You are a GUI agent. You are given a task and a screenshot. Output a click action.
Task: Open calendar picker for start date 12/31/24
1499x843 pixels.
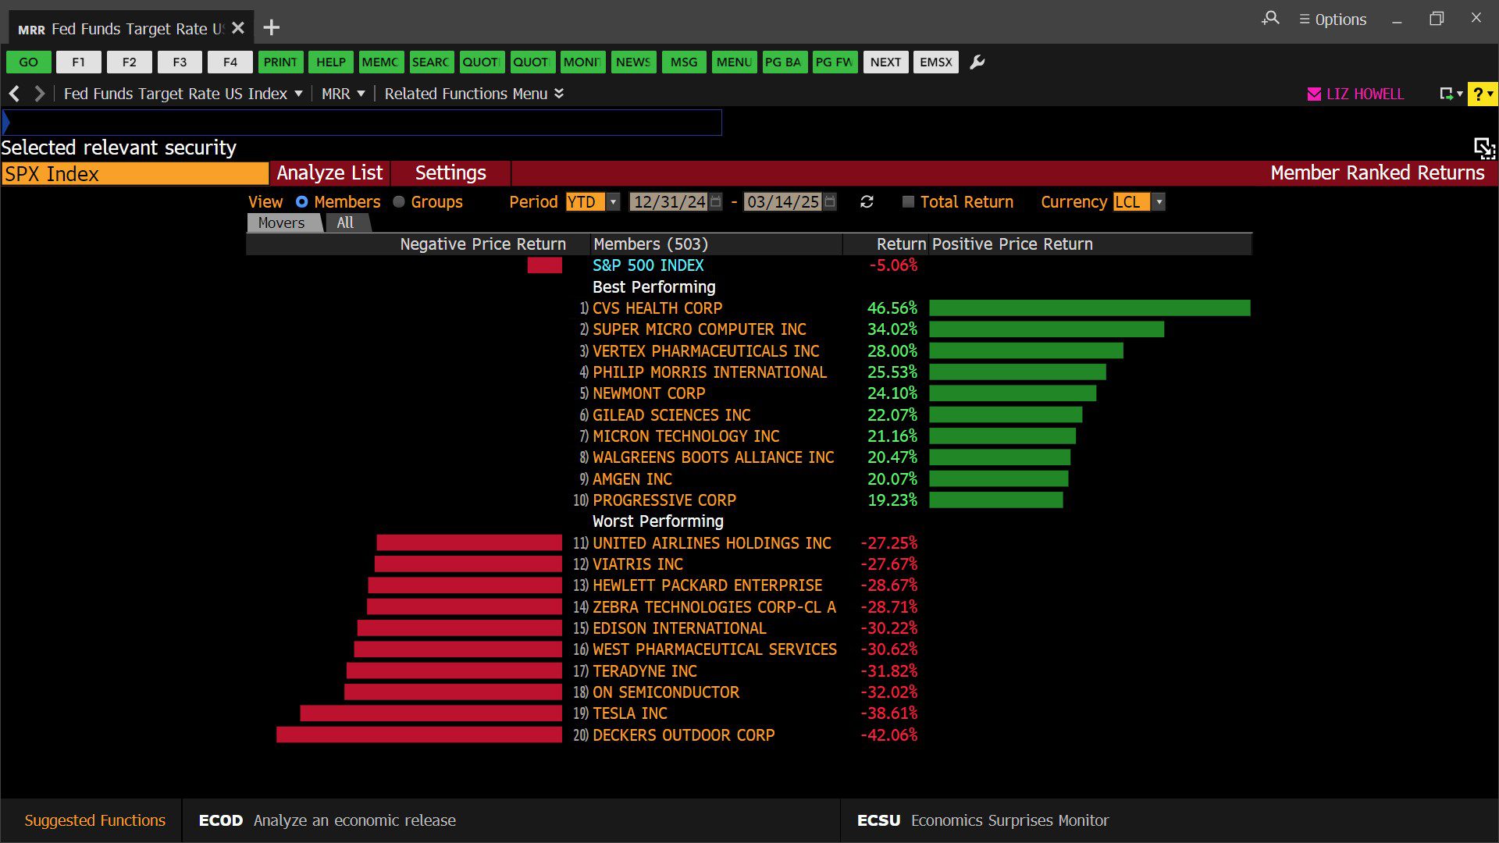click(716, 202)
